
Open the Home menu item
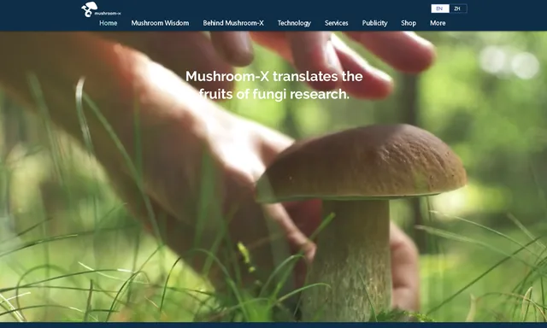coord(109,23)
